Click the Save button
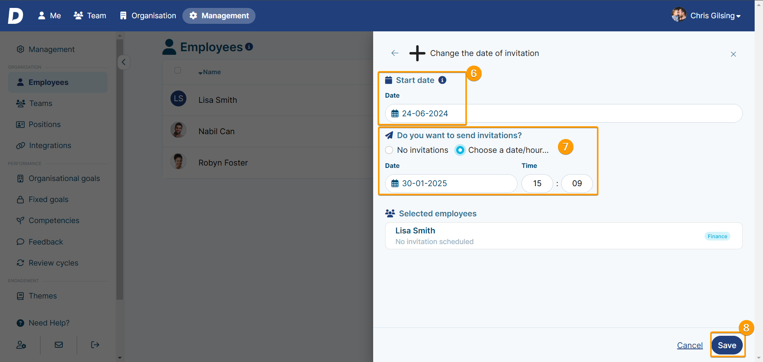This screenshot has width=763, height=362. [727, 345]
